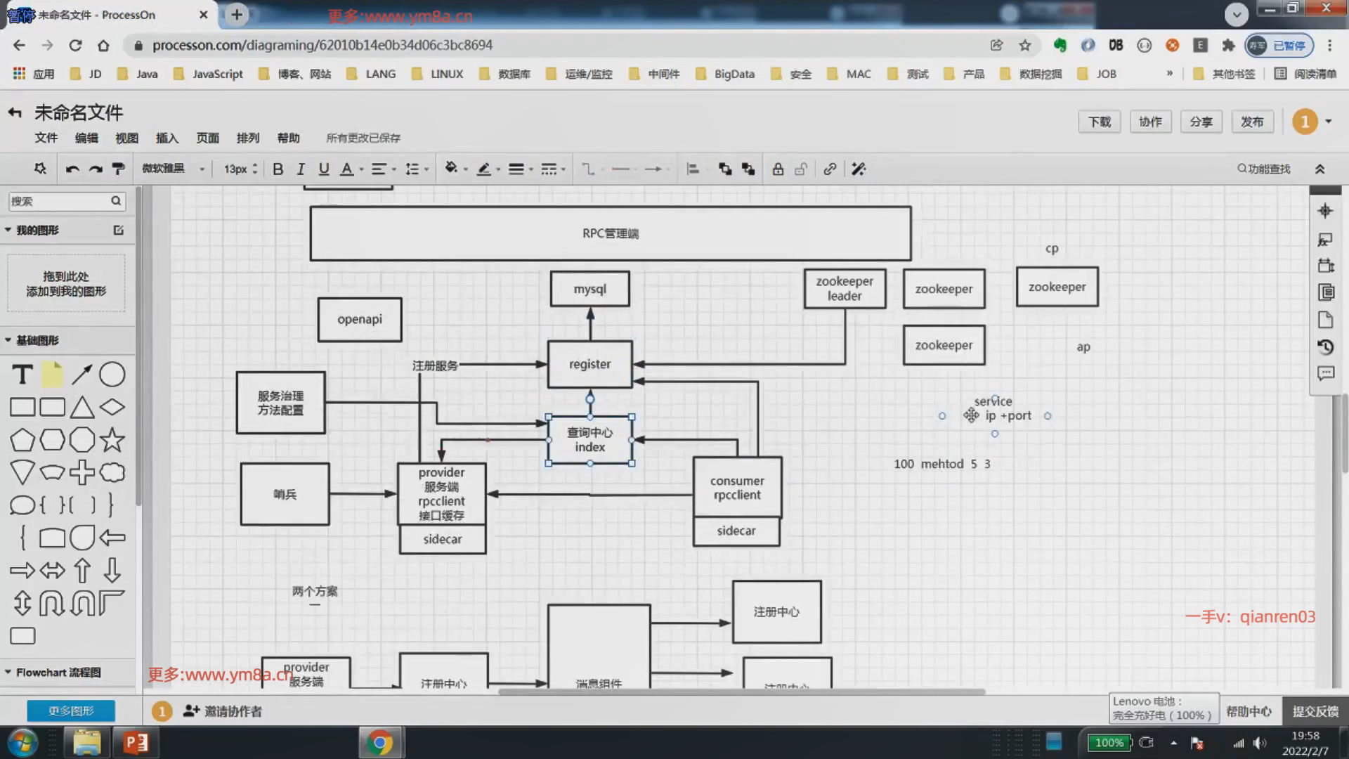Toggle underline formatting
1349x759 pixels.
(x=323, y=169)
